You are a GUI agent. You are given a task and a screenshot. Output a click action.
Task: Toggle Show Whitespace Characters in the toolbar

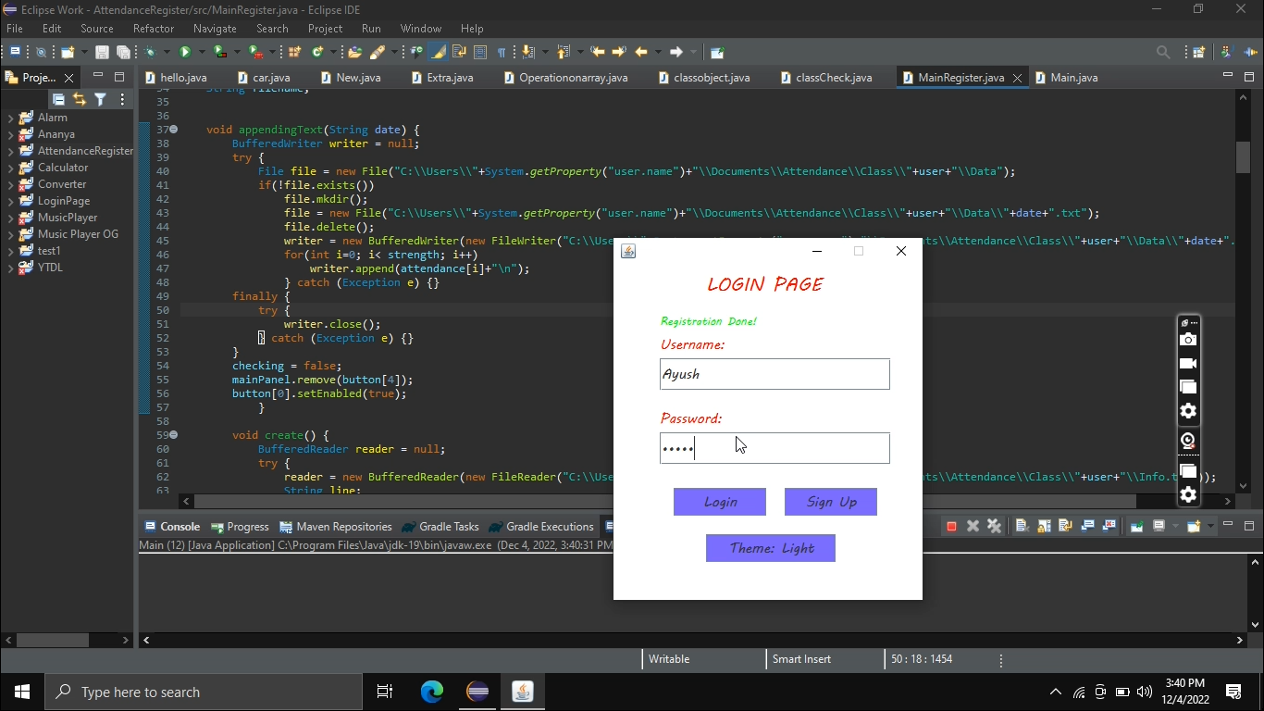501,52
